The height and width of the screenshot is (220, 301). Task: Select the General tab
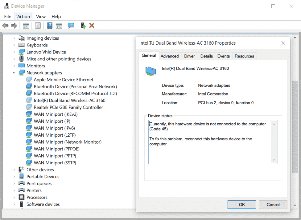149,55
